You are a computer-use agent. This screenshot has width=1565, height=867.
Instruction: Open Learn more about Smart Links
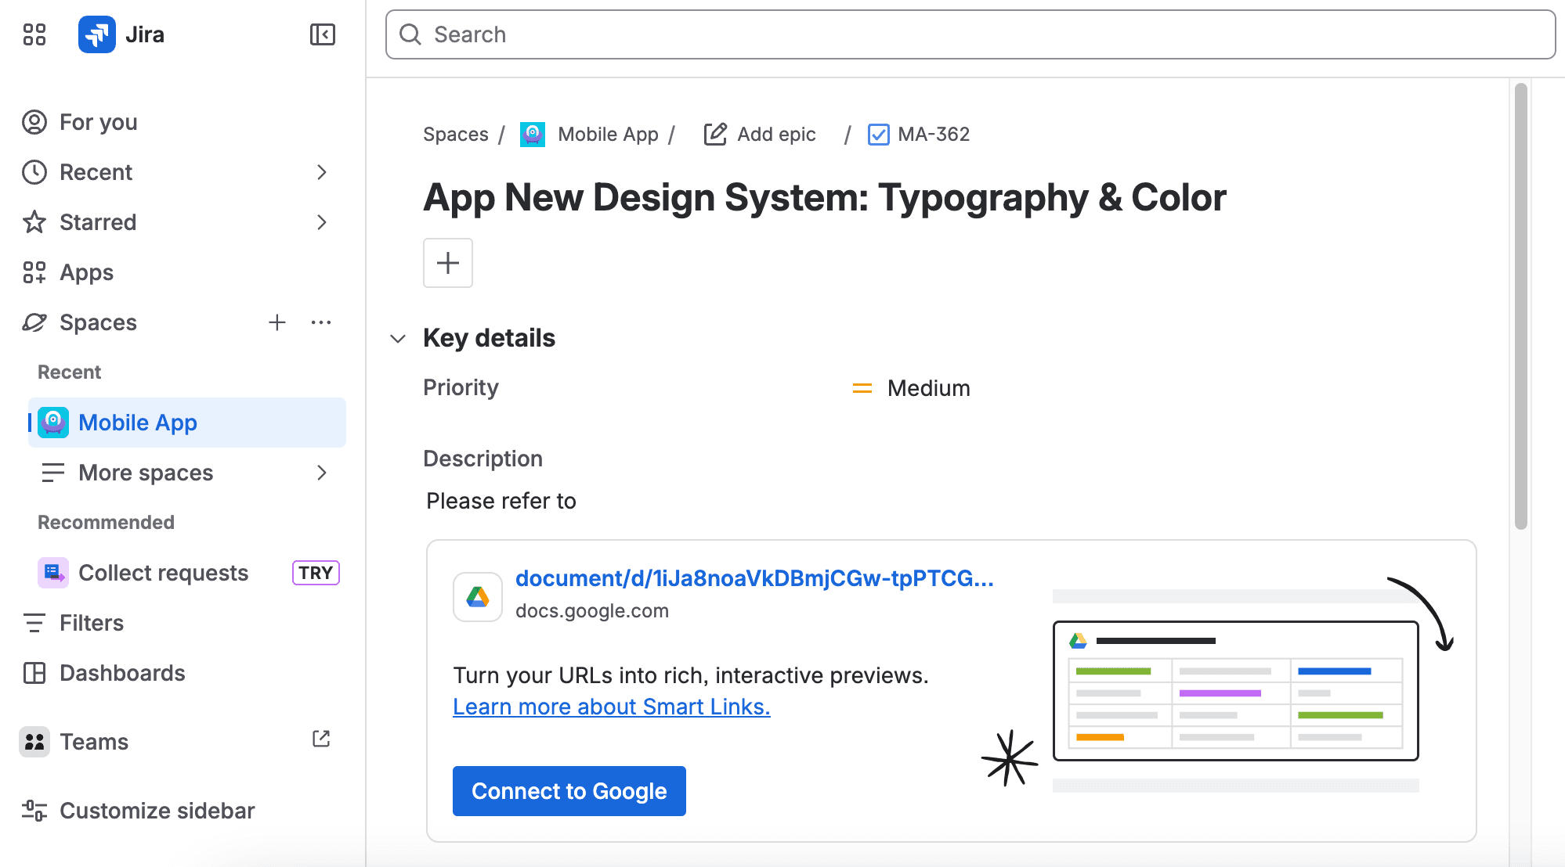[611, 707]
